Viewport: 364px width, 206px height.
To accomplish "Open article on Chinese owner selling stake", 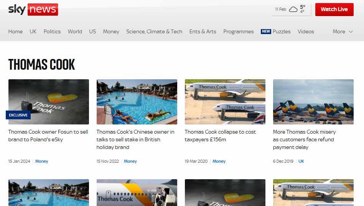I will pos(135,139).
